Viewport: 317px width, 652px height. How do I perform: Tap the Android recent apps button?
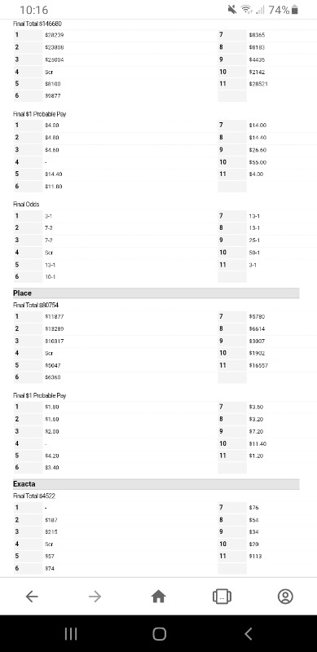coord(71,634)
